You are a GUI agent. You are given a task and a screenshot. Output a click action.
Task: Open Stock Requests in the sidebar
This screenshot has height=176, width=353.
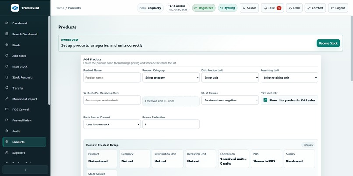[x=25, y=77]
